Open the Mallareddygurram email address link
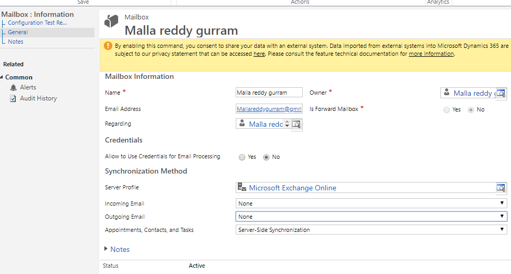511x274 pixels. pos(269,109)
